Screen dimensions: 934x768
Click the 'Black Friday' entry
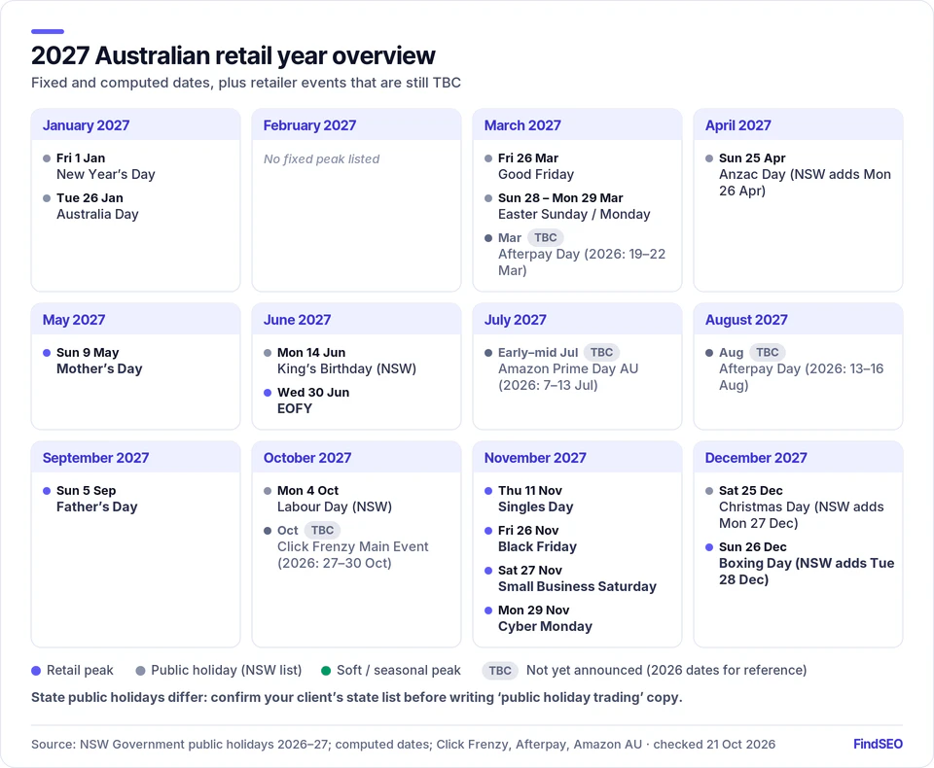click(537, 547)
